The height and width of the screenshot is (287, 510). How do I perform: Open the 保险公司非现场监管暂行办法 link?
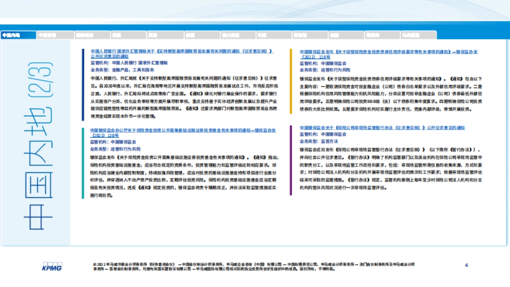click(382, 128)
